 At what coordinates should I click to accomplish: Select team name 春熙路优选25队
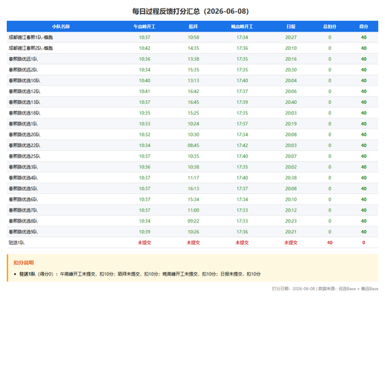point(25,156)
